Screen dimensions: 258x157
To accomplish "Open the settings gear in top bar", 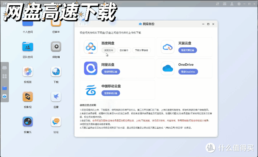I will point(239,4).
